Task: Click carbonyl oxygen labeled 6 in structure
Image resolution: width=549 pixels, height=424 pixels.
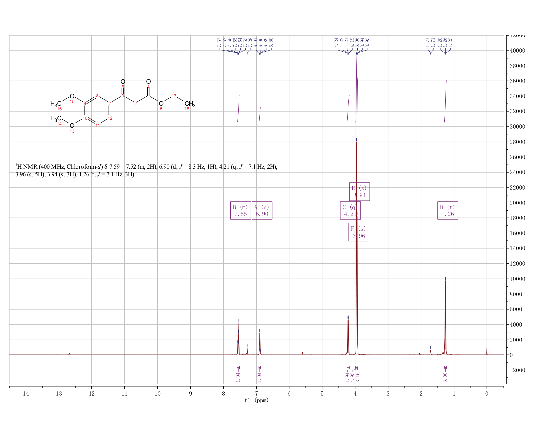Action: click(123, 82)
